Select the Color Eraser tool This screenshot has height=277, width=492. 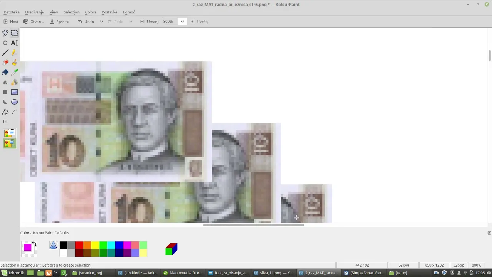(5, 82)
